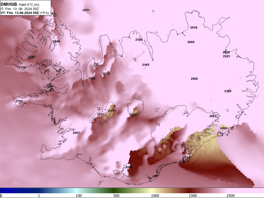
Task: Click the 1 label on the color scale
Action: (39, 196)
